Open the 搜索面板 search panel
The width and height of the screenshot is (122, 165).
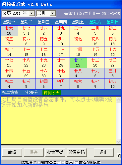(55, 152)
